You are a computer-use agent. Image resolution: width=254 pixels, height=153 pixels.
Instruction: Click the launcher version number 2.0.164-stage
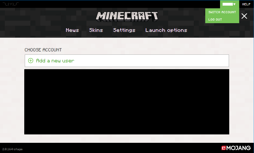(x=13, y=149)
